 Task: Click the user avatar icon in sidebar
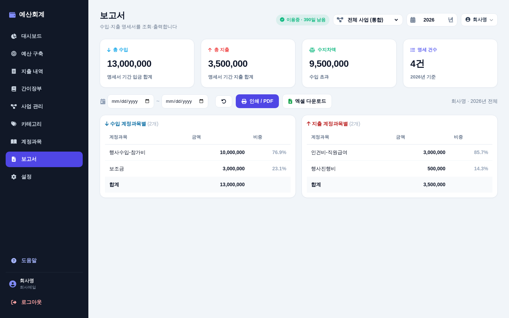point(13,284)
